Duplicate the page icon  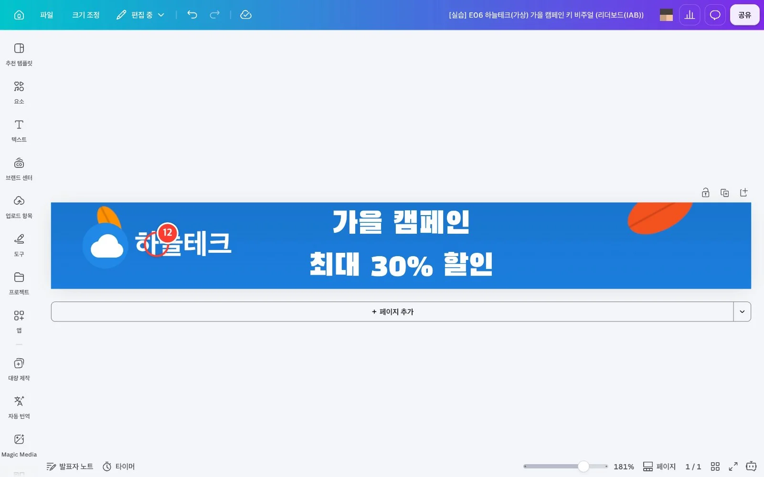point(724,193)
